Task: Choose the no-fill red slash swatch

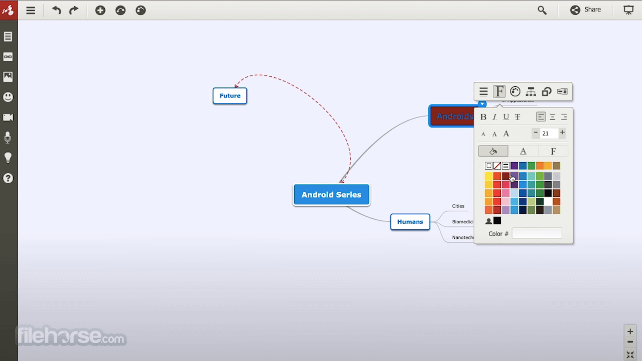Action: (497, 166)
